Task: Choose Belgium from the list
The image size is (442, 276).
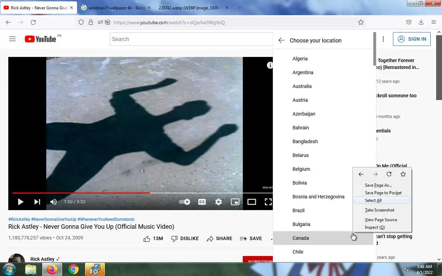Action: click(x=323, y=169)
